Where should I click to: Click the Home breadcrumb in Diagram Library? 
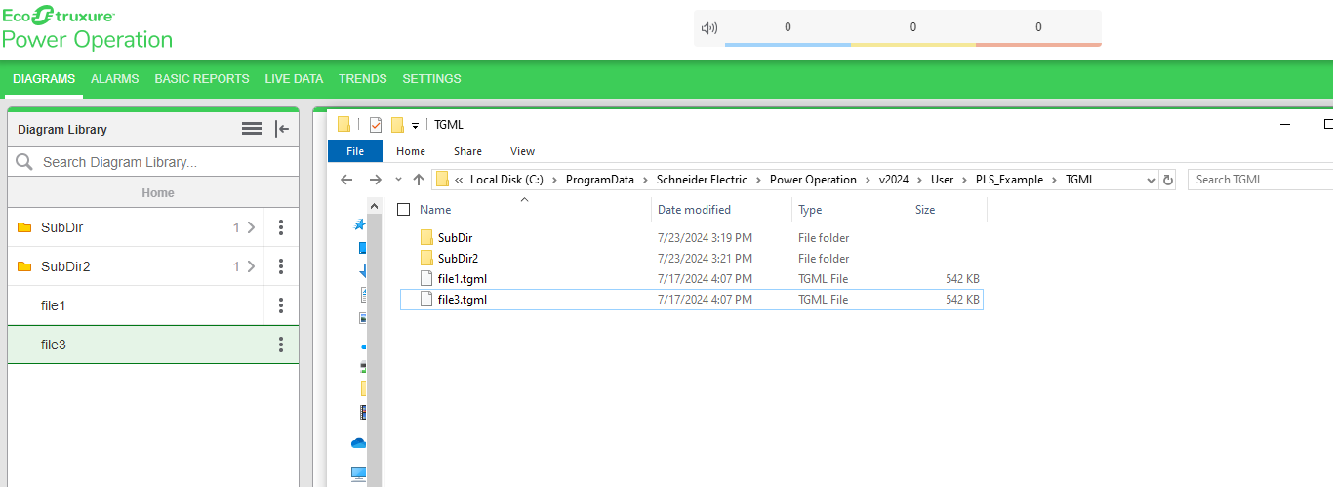pos(158,192)
